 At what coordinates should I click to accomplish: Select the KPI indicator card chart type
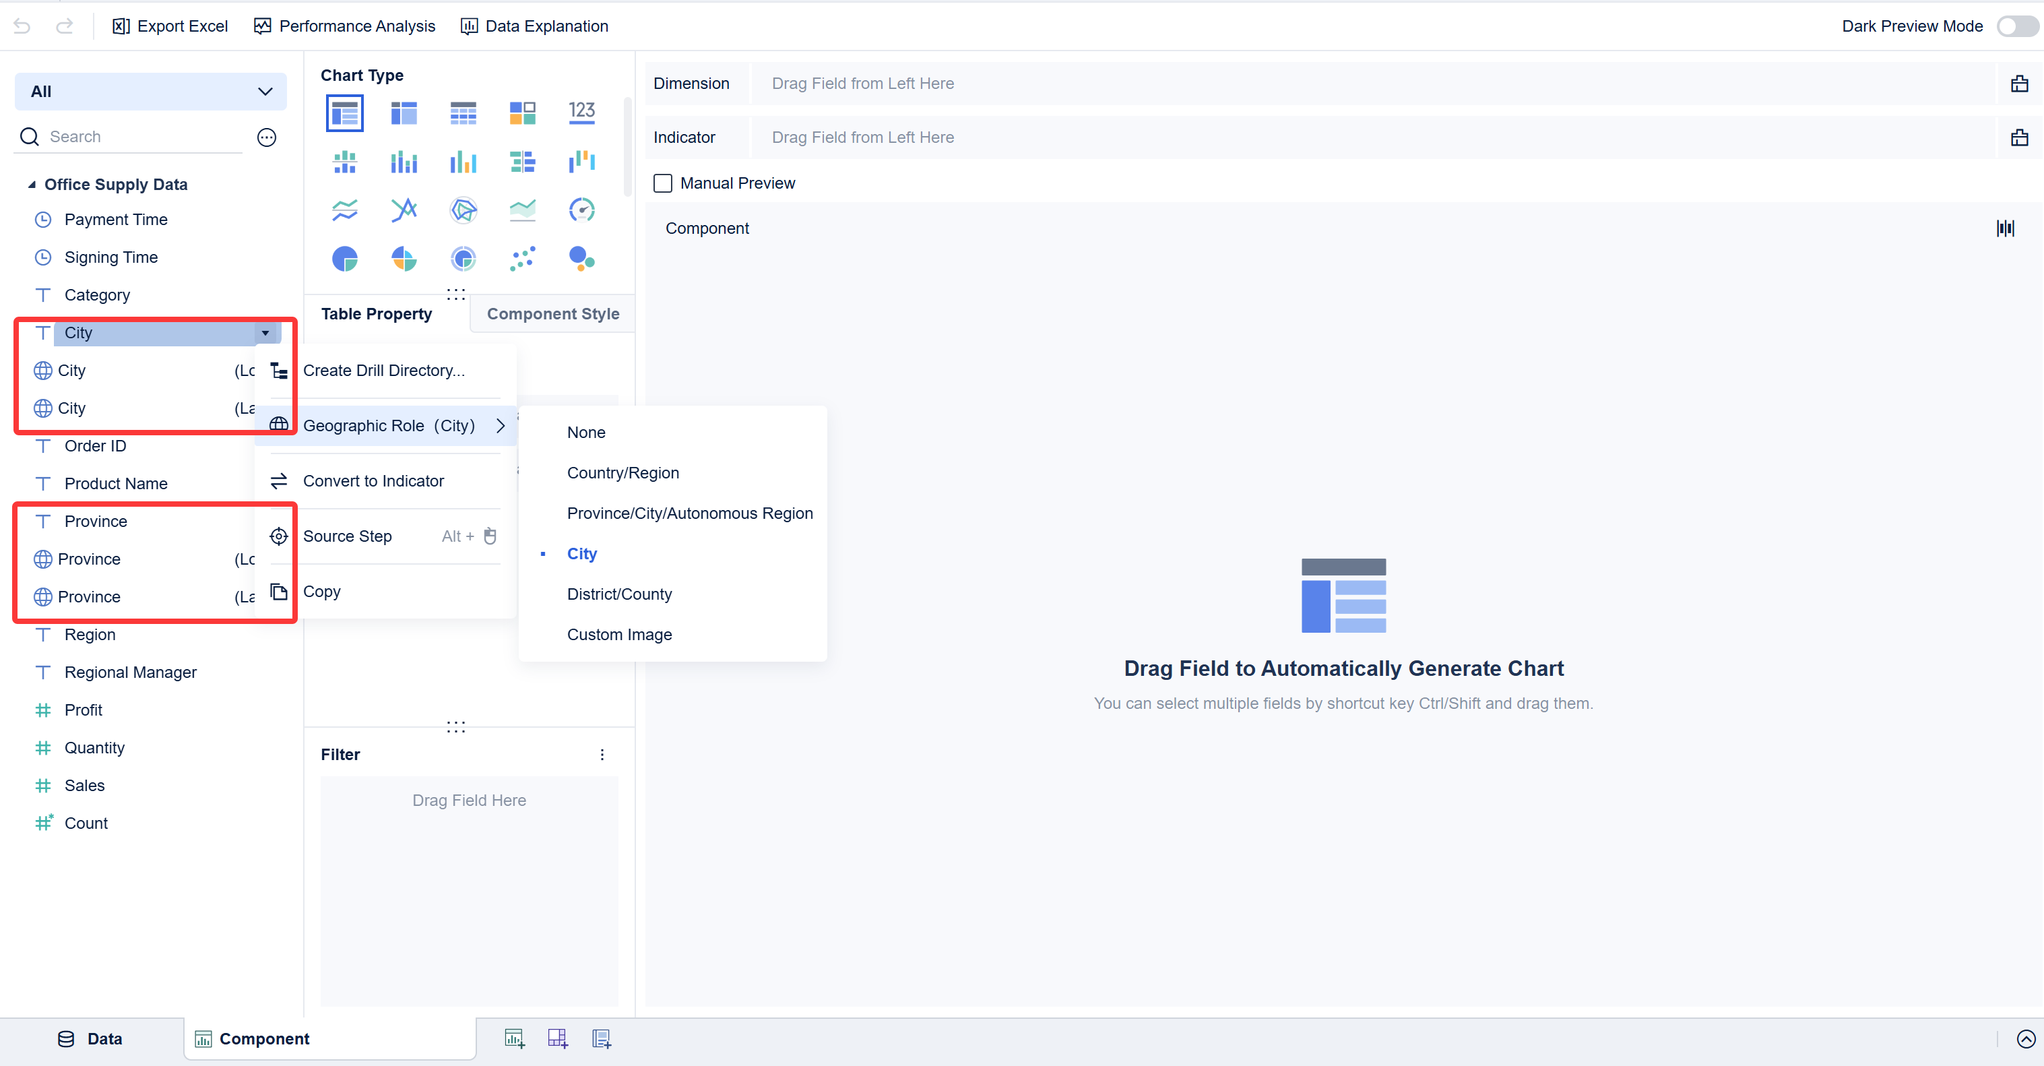click(x=581, y=113)
